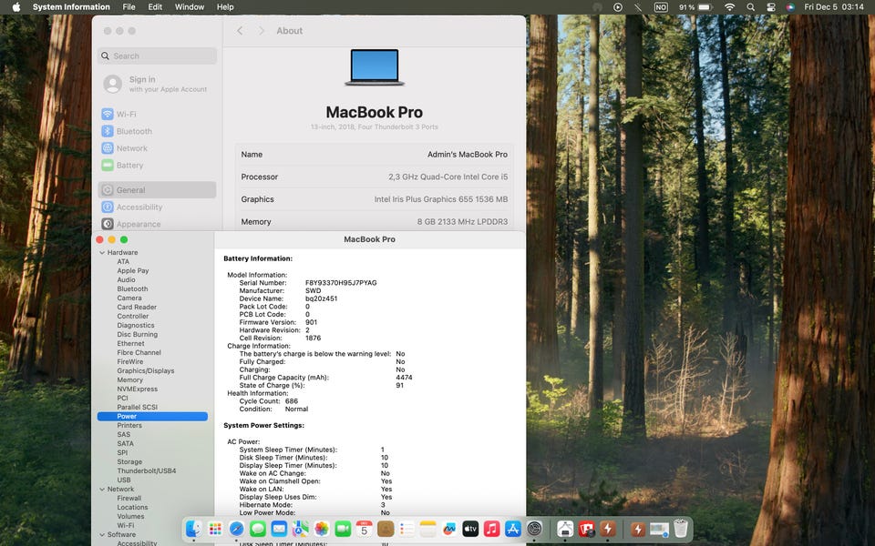Open Accessibility settings pane
The width and height of the screenshot is (875, 546).
coord(139,207)
